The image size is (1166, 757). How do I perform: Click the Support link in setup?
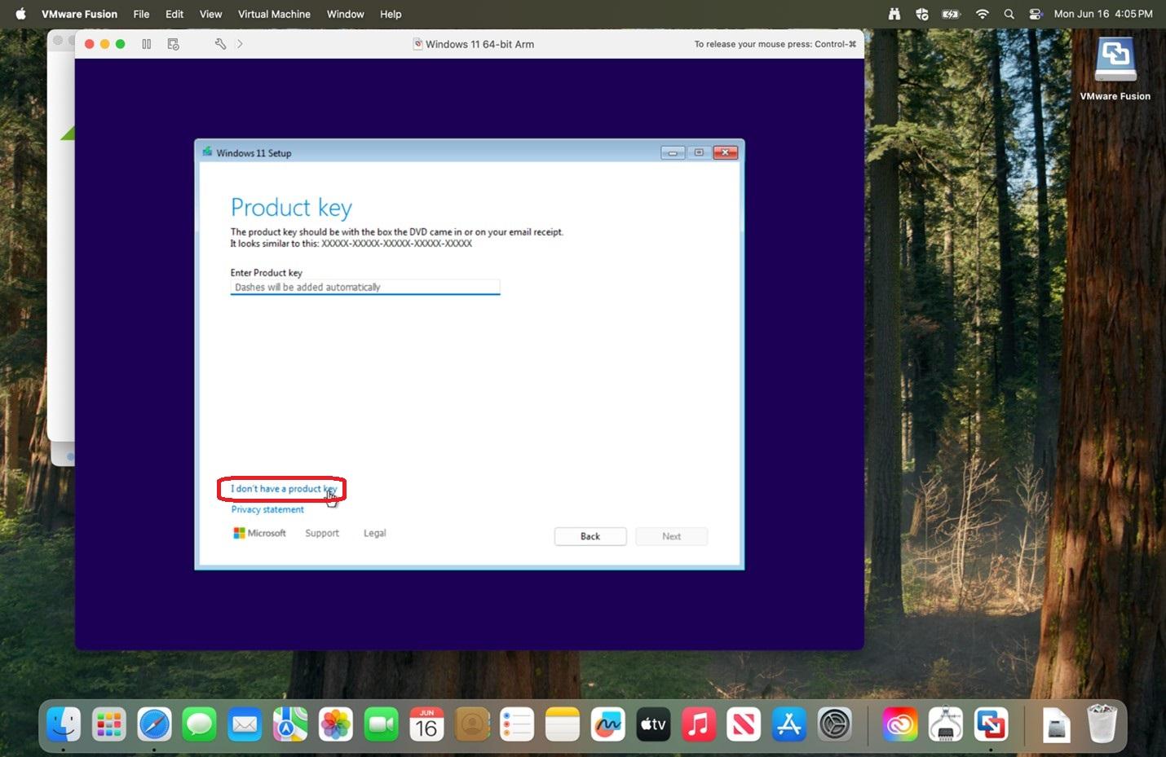click(322, 533)
